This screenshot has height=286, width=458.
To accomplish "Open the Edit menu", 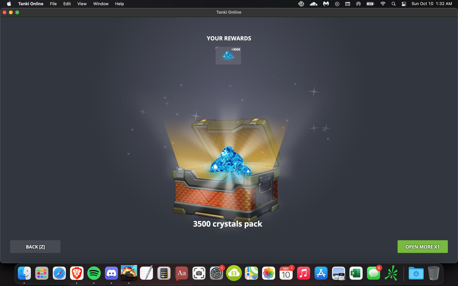I will (67, 4).
